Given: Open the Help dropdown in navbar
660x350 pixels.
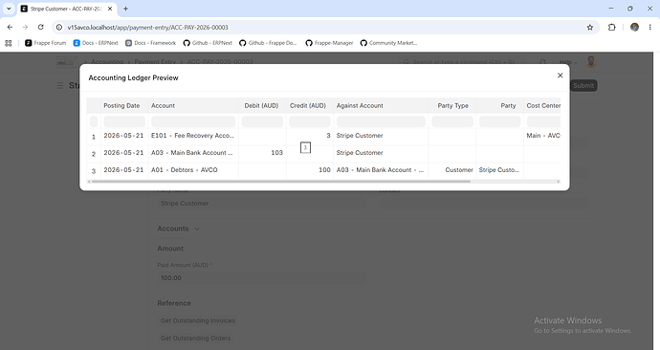Looking at the screenshot, I should click(568, 62).
